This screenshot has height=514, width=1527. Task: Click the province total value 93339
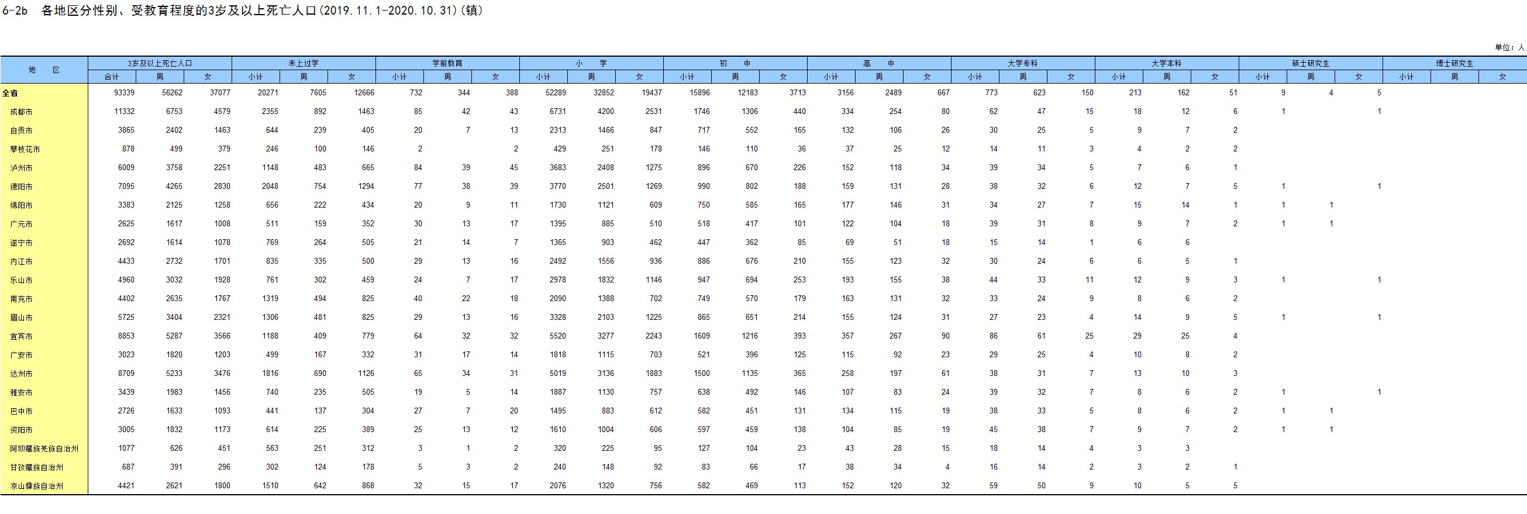125,92
